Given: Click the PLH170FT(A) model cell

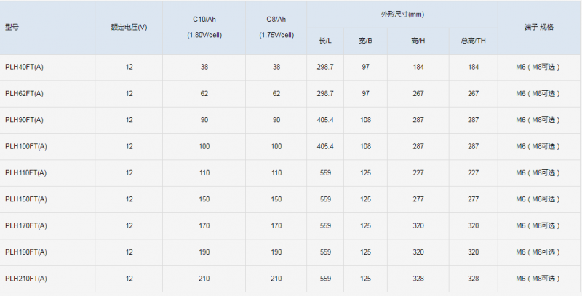Looking at the screenshot, I should (27, 225).
